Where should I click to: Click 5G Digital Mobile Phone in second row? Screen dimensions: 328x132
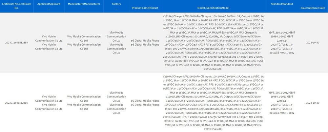[x=145, y=103]
